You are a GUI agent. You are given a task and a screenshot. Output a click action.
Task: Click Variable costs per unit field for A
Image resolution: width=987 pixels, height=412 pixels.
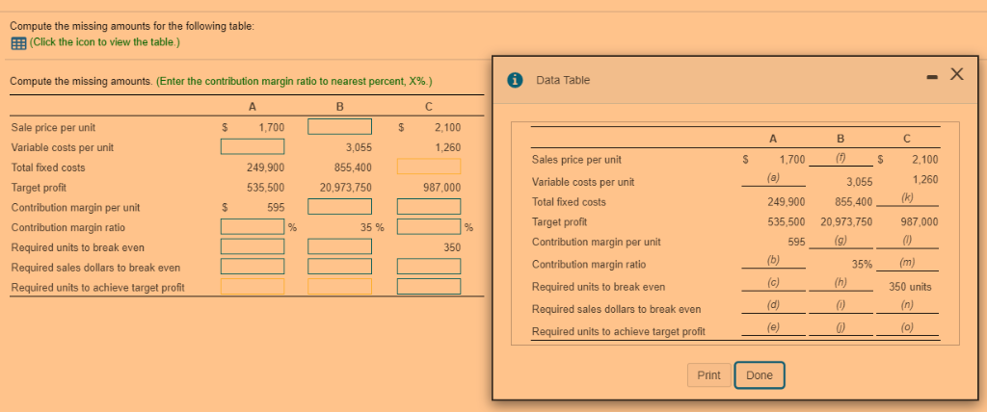click(253, 147)
